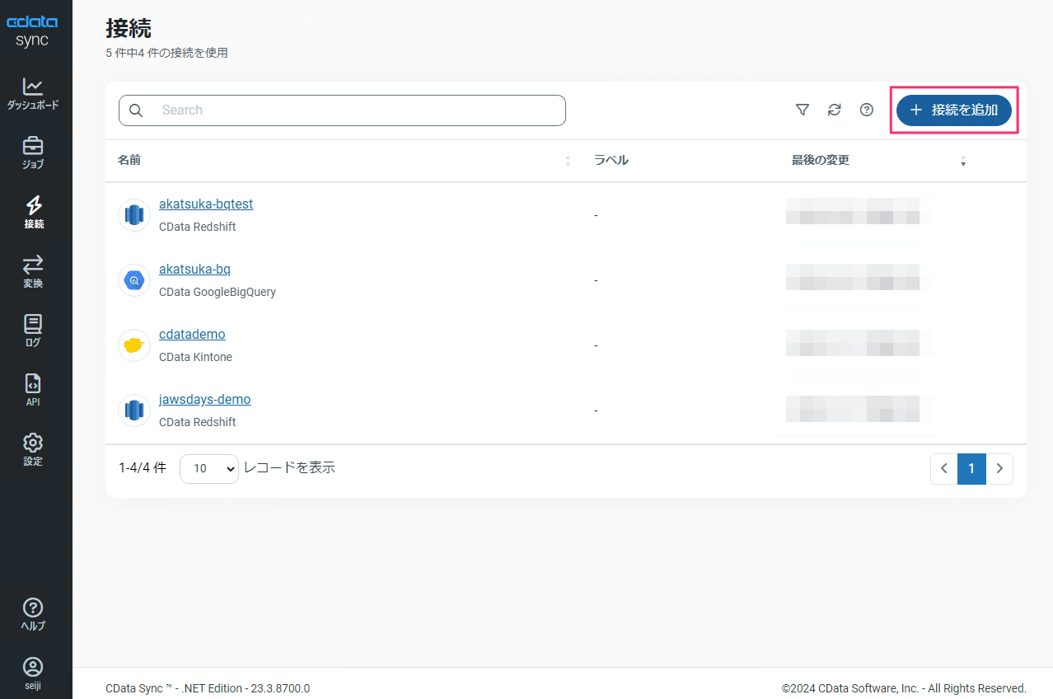1053x699 pixels.
Task: Sort by 名前 column arrows
Action: click(x=568, y=161)
